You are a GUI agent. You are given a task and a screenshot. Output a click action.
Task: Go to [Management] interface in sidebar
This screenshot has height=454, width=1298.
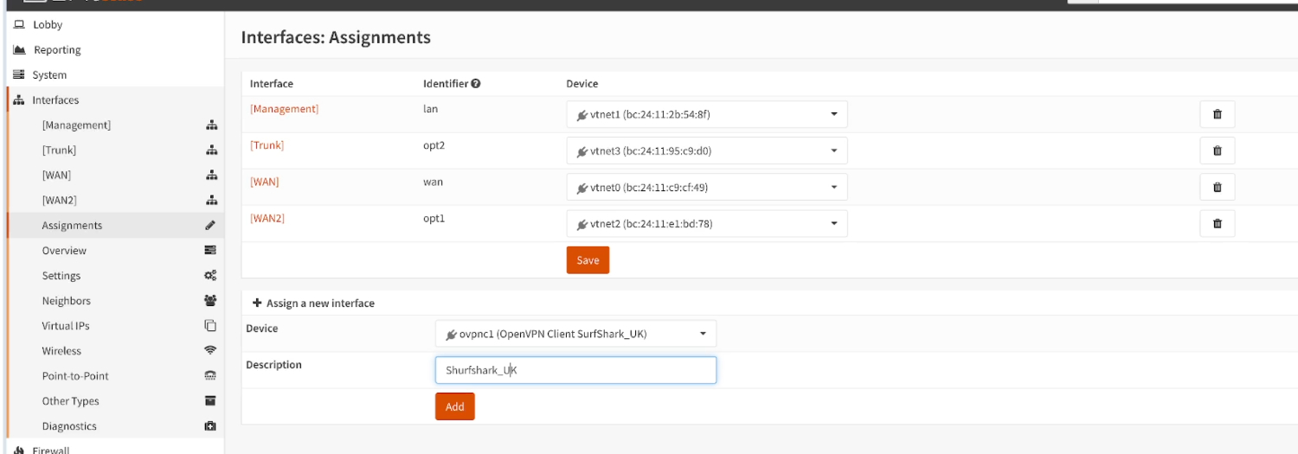[76, 125]
